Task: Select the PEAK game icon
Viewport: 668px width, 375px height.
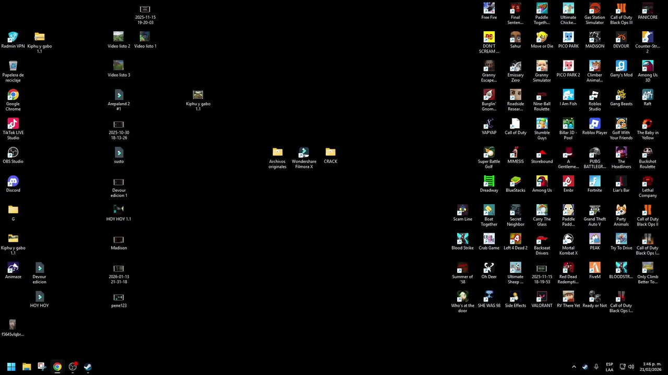Action: 594,242
